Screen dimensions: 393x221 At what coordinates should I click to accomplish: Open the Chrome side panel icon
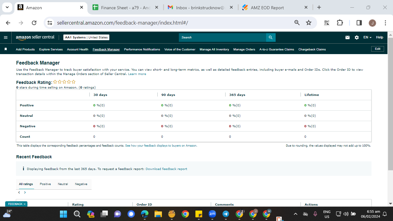pyautogui.click(x=359, y=23)
